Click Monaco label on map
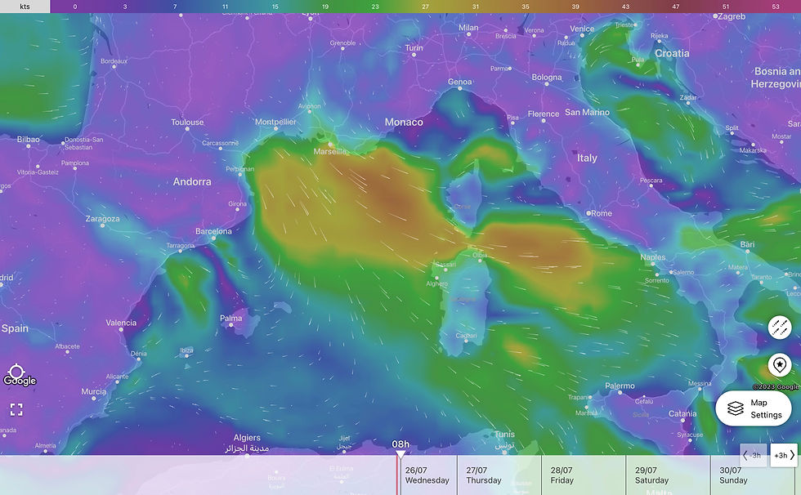This screenshot has height=495, width=801. [404, 122]
